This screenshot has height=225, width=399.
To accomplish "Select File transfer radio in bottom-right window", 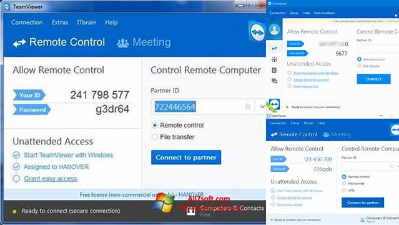I will click(x=344, y=184).
